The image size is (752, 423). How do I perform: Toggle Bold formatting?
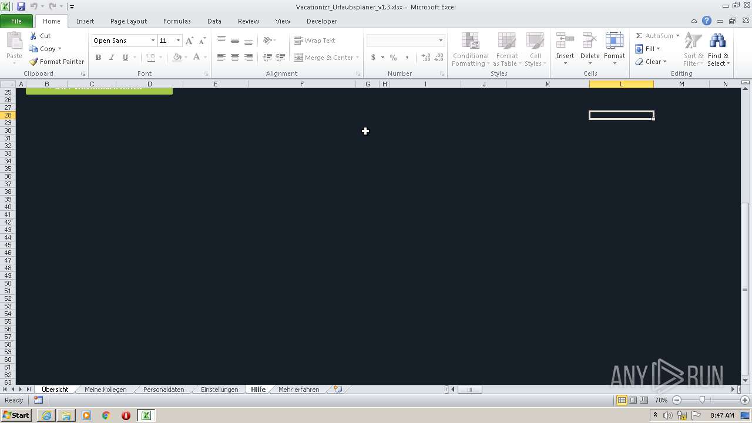click(98, 58)
